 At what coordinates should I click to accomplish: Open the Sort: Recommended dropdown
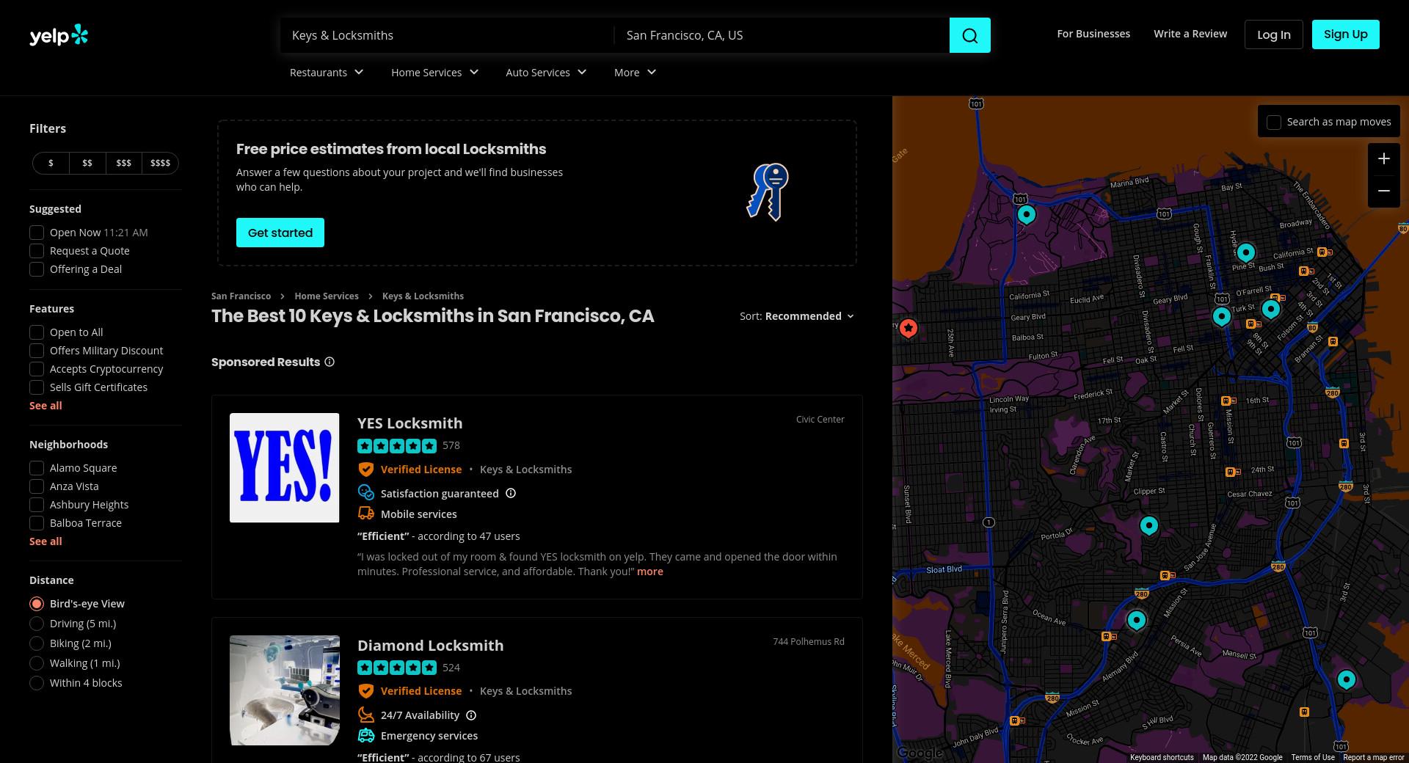pos(797,316)
